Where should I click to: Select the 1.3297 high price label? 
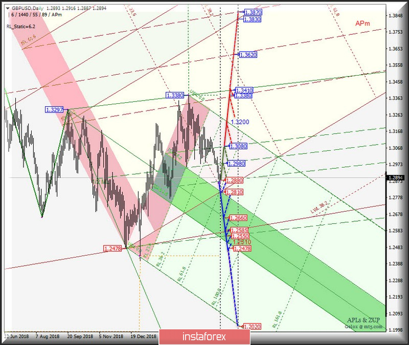point(54,110)
